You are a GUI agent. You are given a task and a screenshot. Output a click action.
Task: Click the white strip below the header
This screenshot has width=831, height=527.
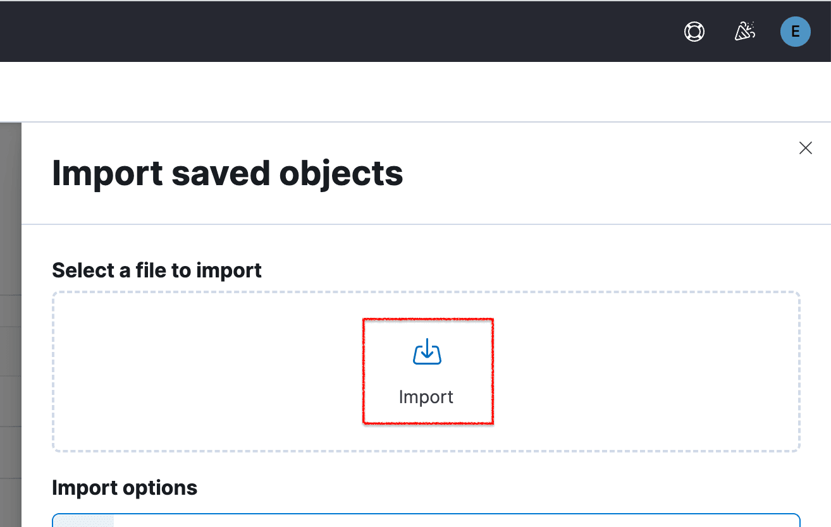379,92
